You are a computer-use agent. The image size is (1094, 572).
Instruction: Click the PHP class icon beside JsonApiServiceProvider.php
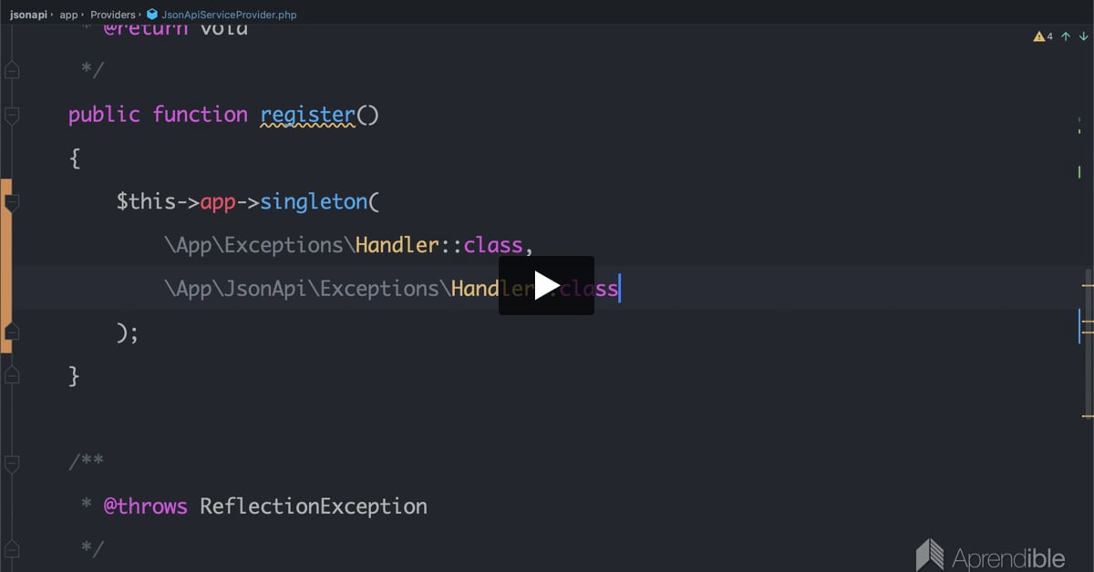point(151,15)
